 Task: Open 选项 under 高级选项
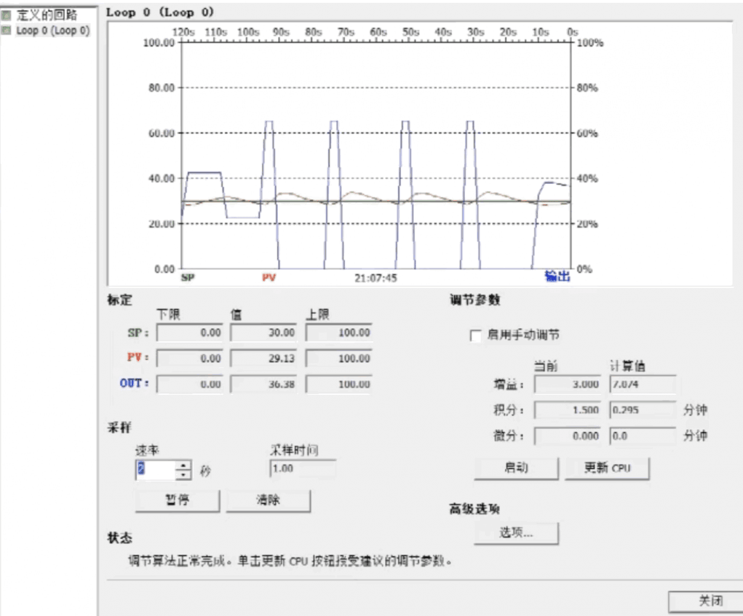coord(516,533)
